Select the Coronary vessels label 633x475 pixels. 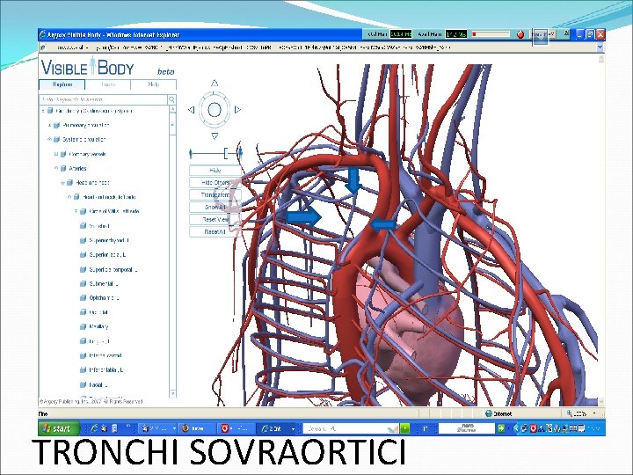pyautogui.click(x=87, y=154)
